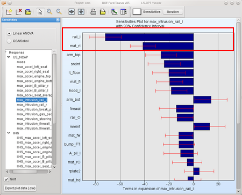Click the rail_l sensitivity bar
The image size is (242, 195).
click(x=149, y=37)
